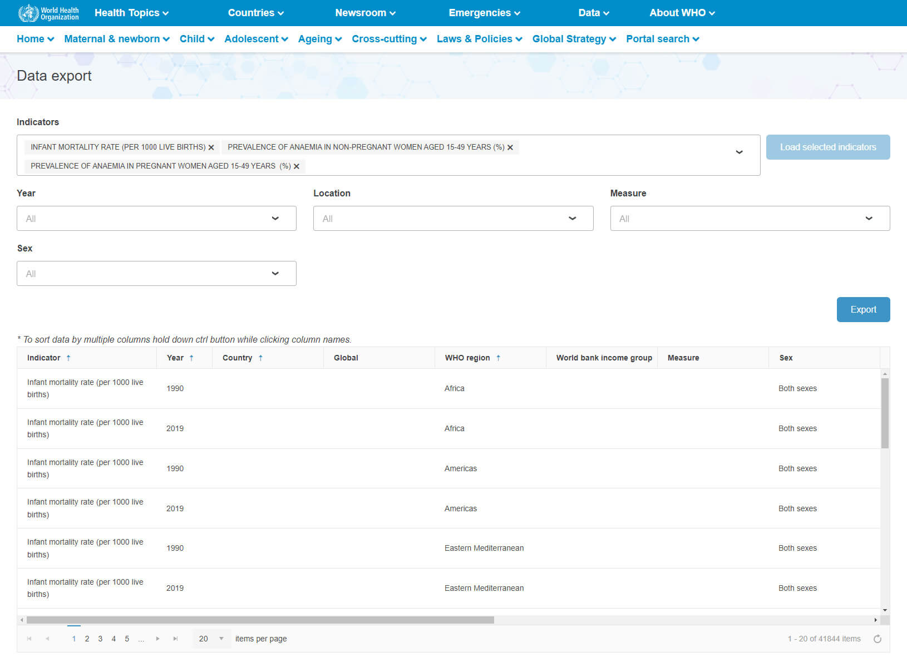This screenshot has width=907, height=672.
Task: Click '1 - 20 of 41844 items' text
Action: coord(824,639)
